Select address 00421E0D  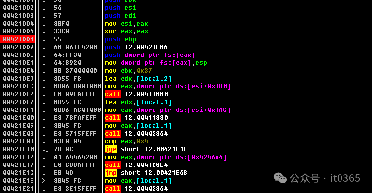(x=18, y=141)
